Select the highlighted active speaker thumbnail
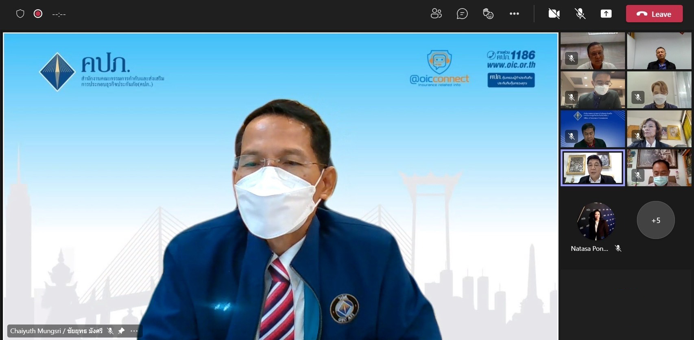The height and width of the screenshot is (340, 694). coord(593,168)
